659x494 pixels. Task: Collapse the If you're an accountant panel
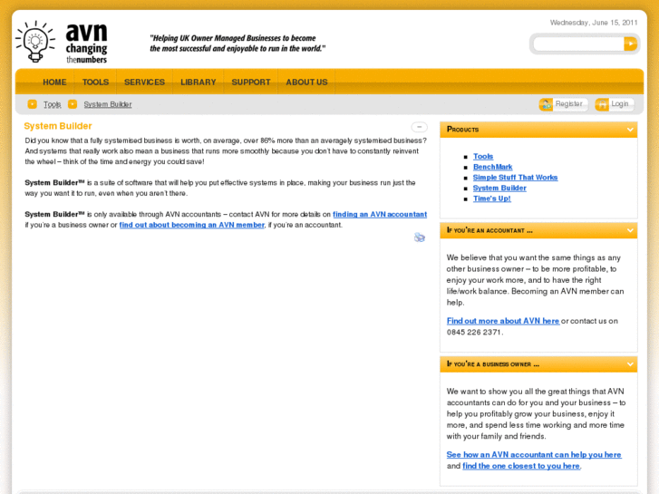(x=630, y=230)
